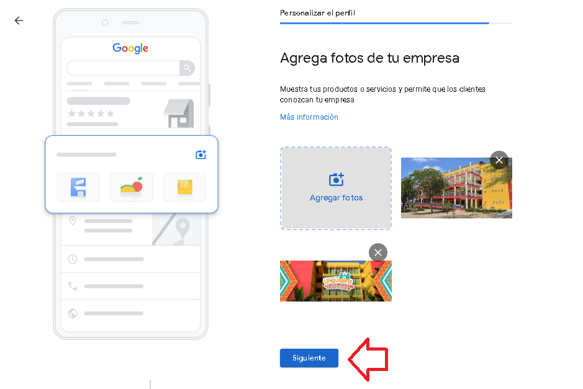Open the yellow and red building photo thumbnail
Viewport: 583px width, 389px height.
pos(456,187)
